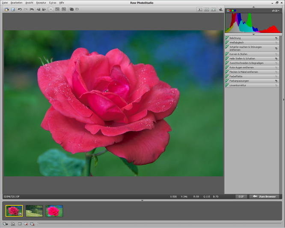This screenshot has width=285, height=228.
Task: Reset the Helle Stellen & Schatten settings
Action: coord(276,59)
